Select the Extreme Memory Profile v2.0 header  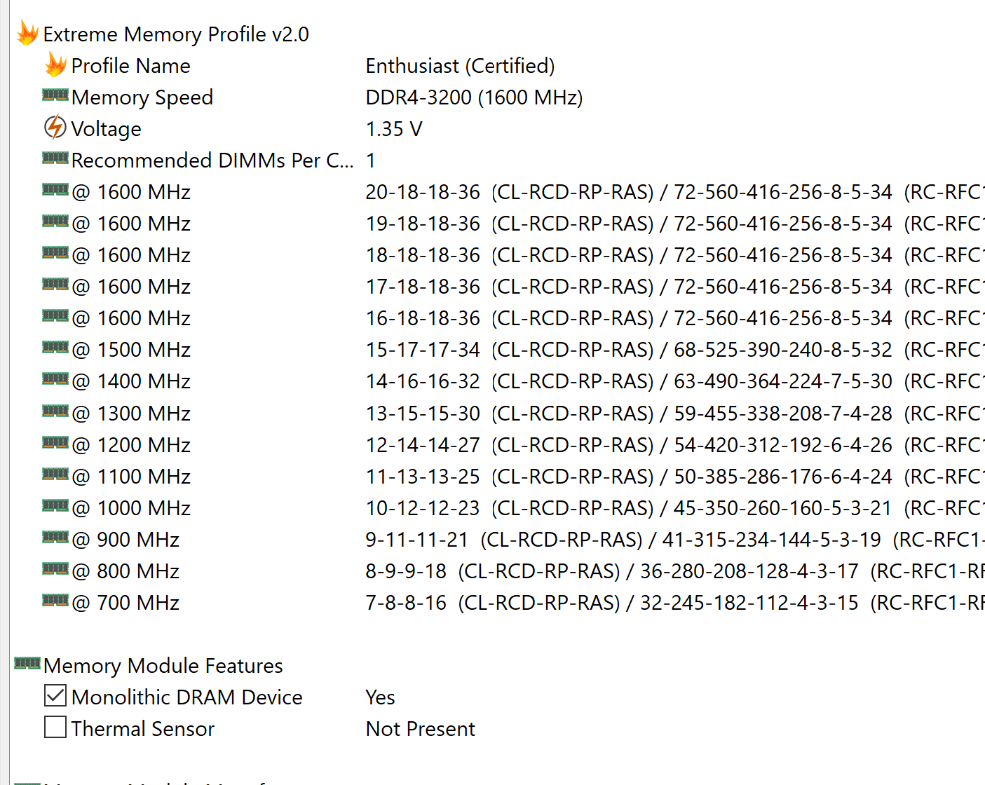(x=176, y=34)
